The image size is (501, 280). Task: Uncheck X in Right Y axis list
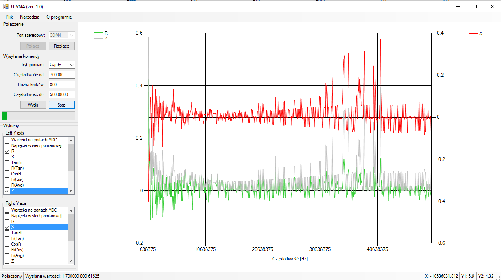coord(7,227)
